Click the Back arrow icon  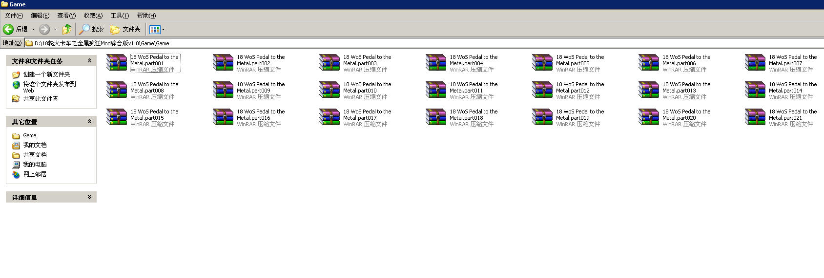[x=8, y=29]
